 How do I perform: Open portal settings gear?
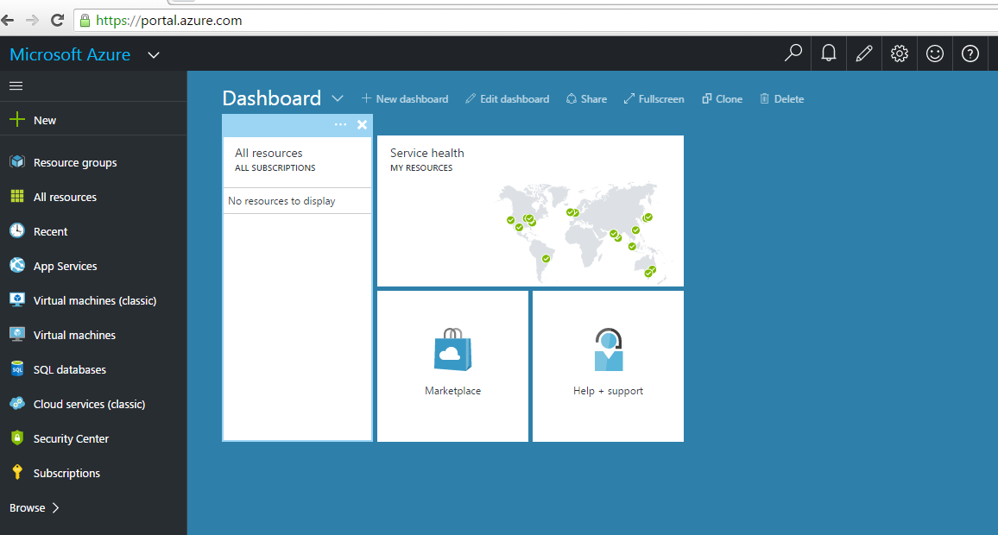(900, 53)
